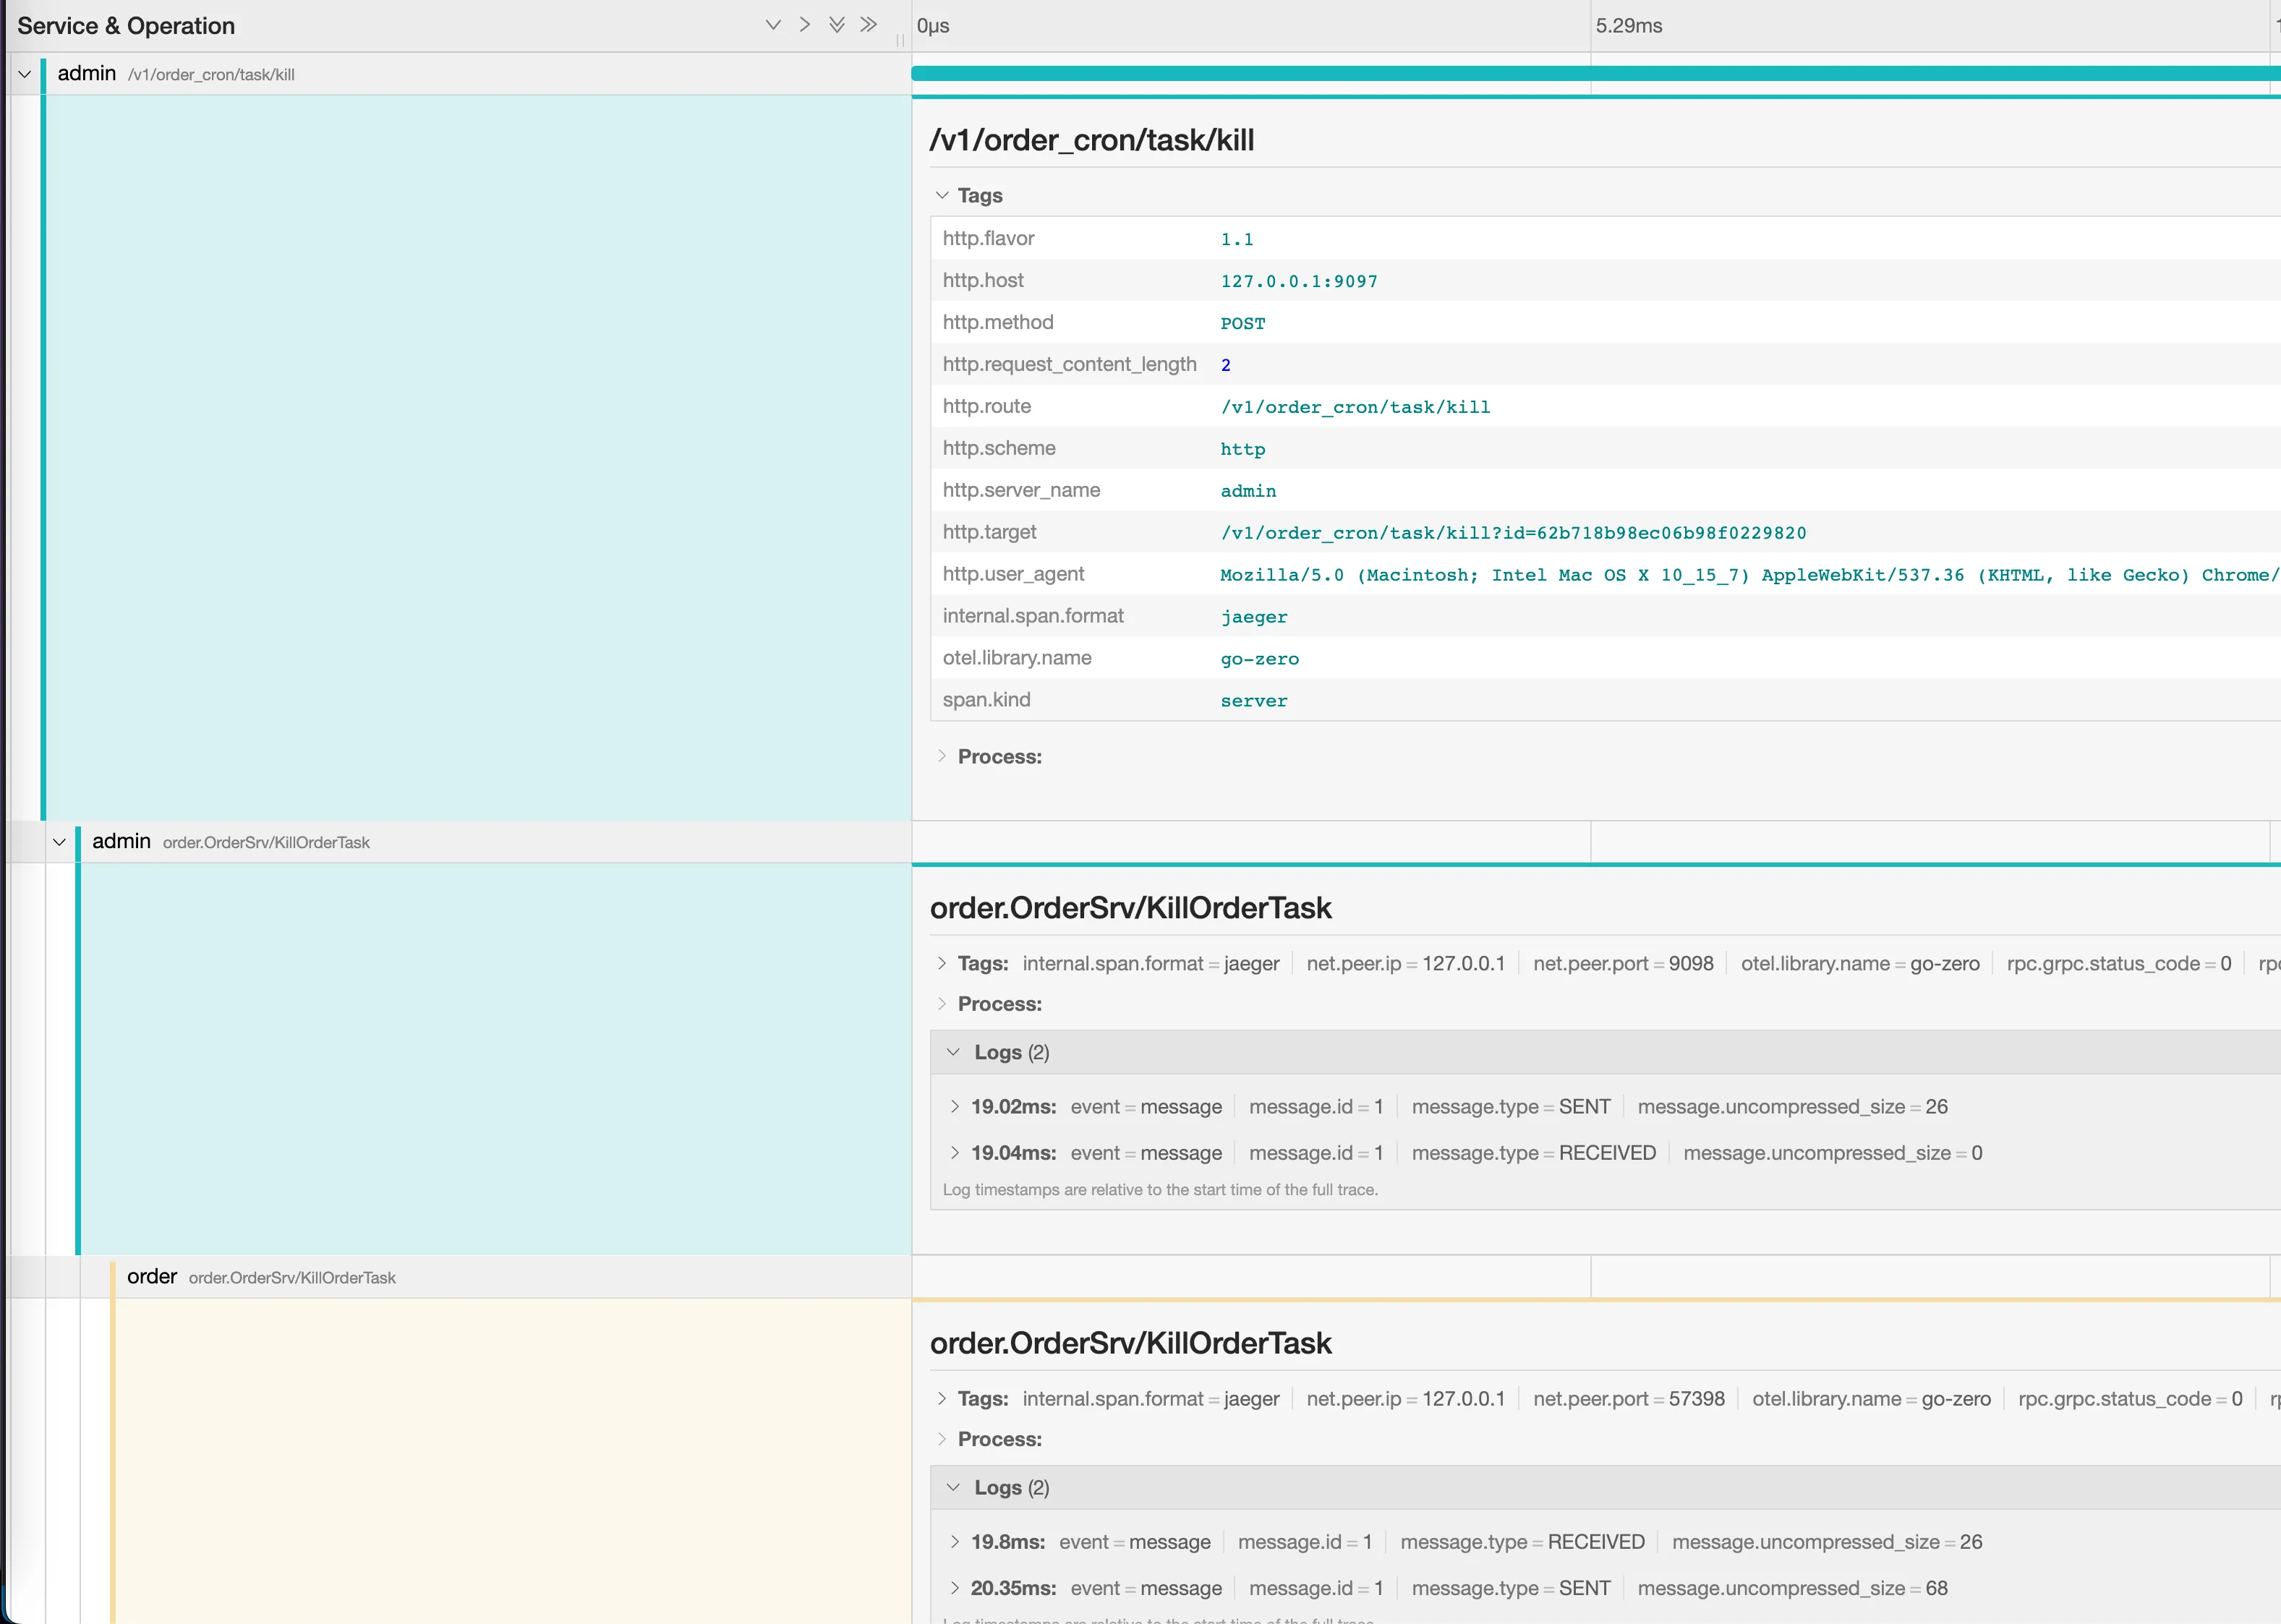Click message.uncompressed_size = 68 log field
This screenshot has height=1624, width=2281.
(x=1792, y=1588)
